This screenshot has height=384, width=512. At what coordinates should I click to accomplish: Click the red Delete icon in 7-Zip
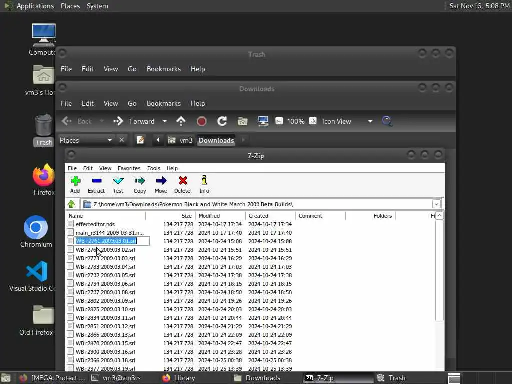(x=182, y=185)
